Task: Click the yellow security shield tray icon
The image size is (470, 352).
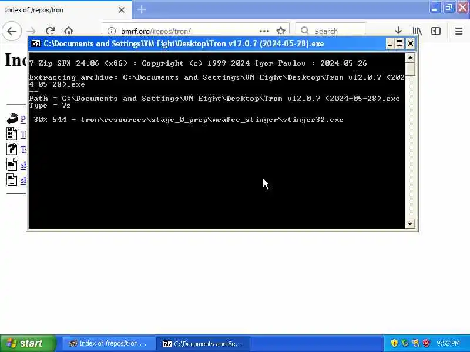Action: pyautogui.click(x=394, y=343)
